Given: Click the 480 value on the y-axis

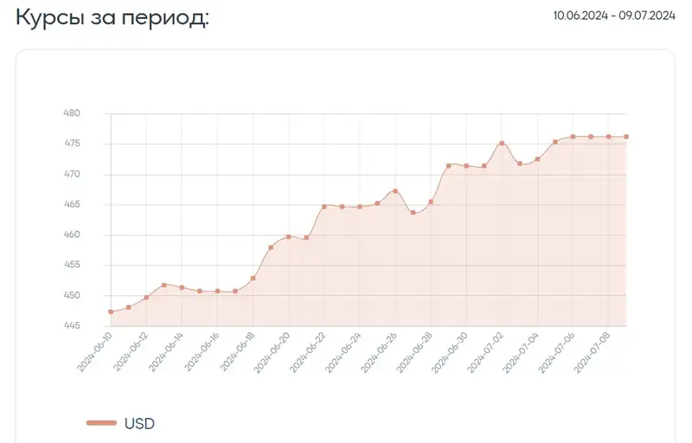Looking at the screenshot, I should pyautogui.click(x=72, y=113).
